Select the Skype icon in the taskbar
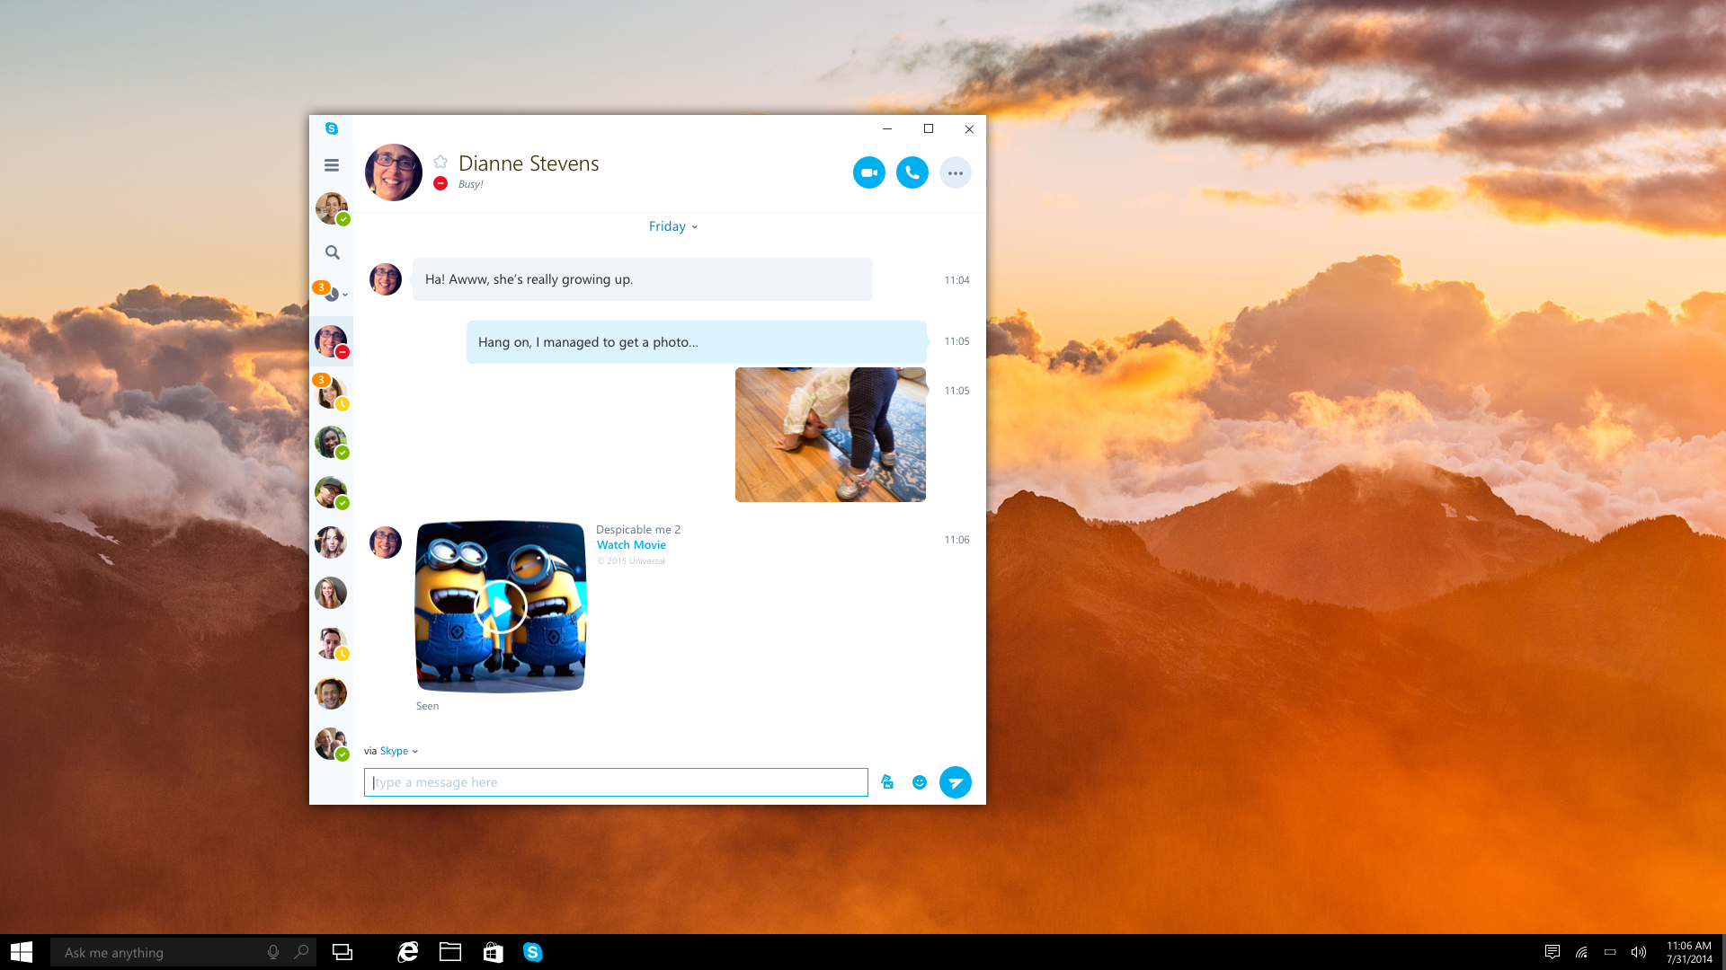Viewport: 1726px width, 970px height. tap(534, 952)
